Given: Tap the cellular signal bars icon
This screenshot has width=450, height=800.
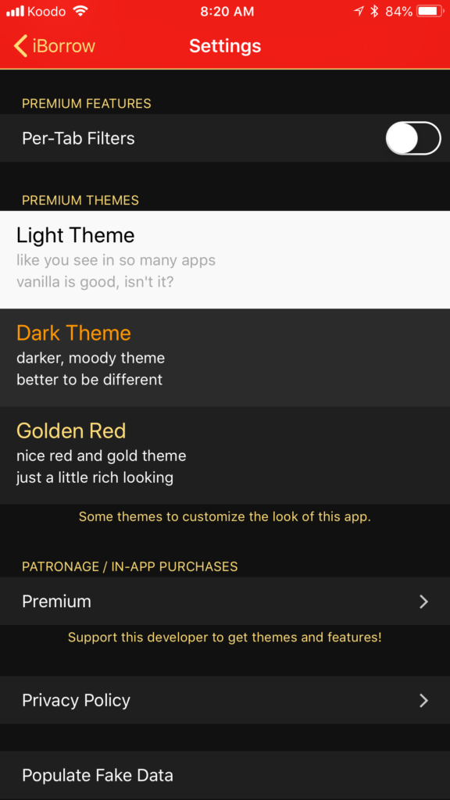Looking at the screenshot, I should click(16, 11).
